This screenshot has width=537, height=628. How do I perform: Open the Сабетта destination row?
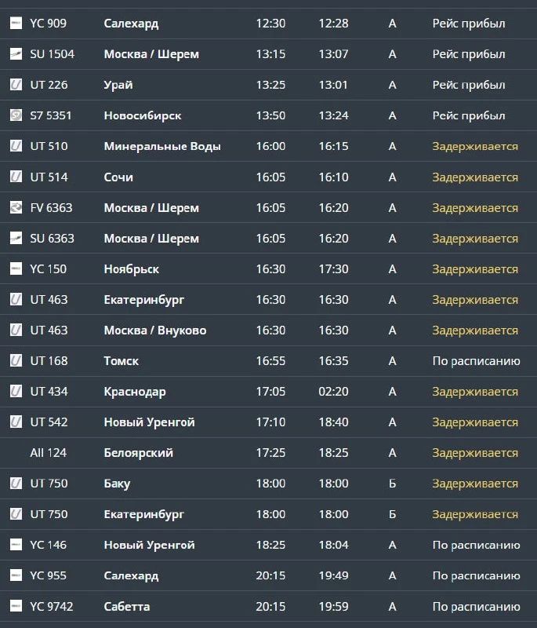(x=268, y=606)
